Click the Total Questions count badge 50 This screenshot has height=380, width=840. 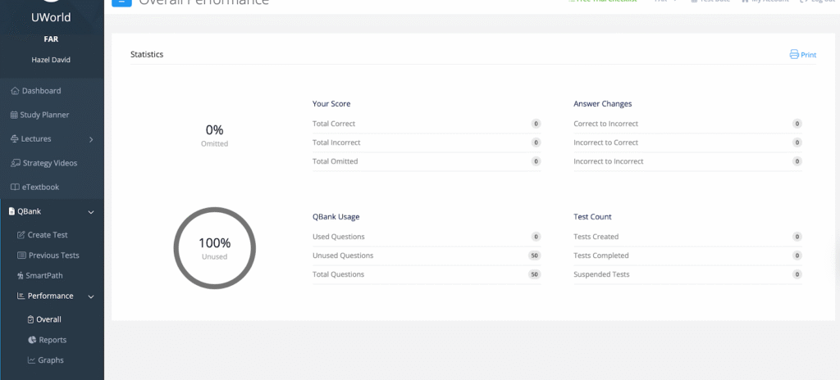[534, 274]
